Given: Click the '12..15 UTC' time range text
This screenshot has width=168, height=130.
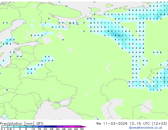Looking at the screenshot, I should (140, 123).
